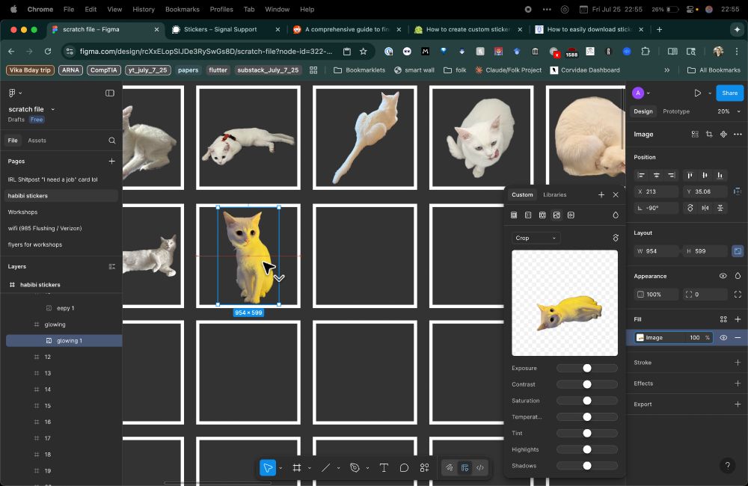Screen dimensions: 748x486
Task: Select the Frame tool
Action: tap(297, 468)
